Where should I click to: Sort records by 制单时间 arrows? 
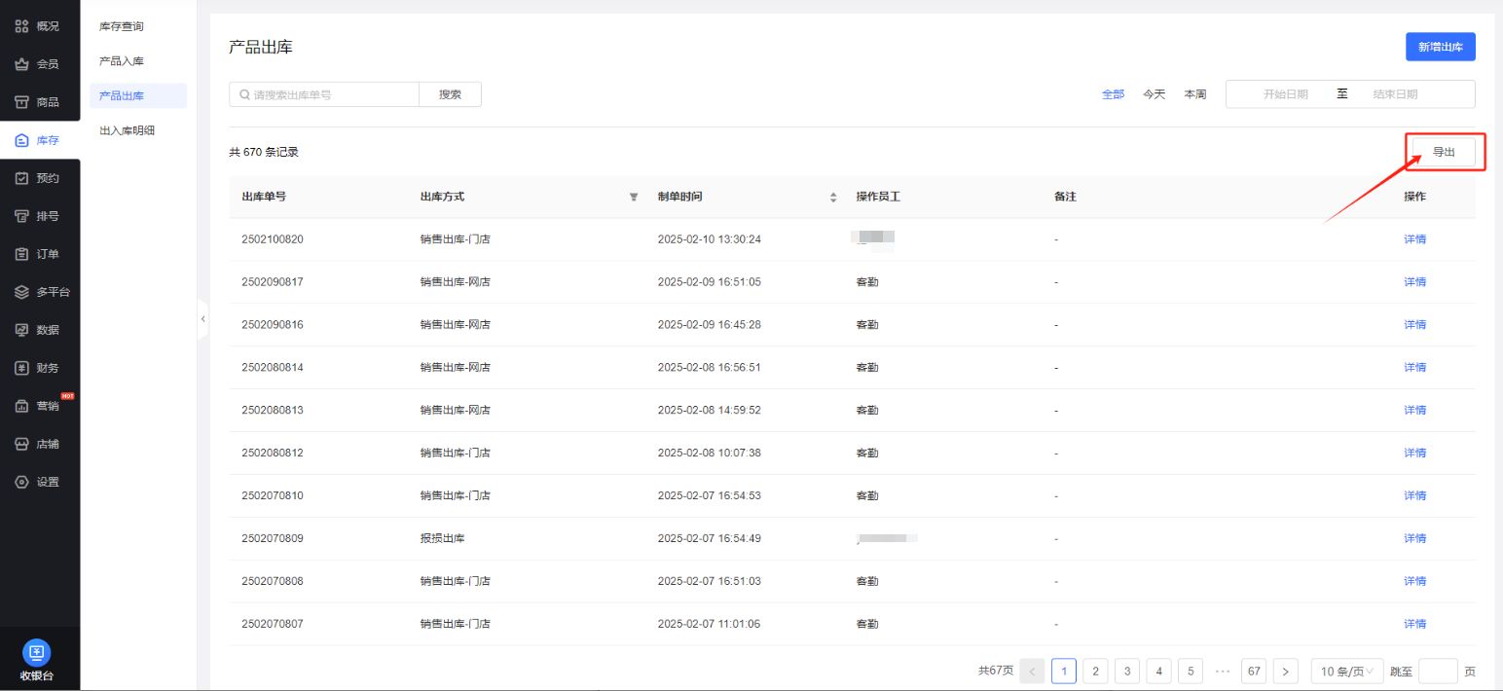(x=833, y=197)
